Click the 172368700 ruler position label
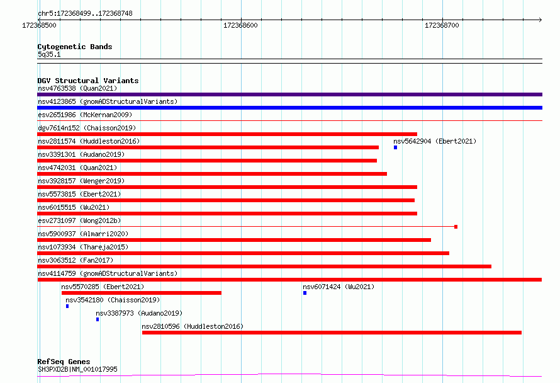 pyautogui.click(x=442, y=25)
